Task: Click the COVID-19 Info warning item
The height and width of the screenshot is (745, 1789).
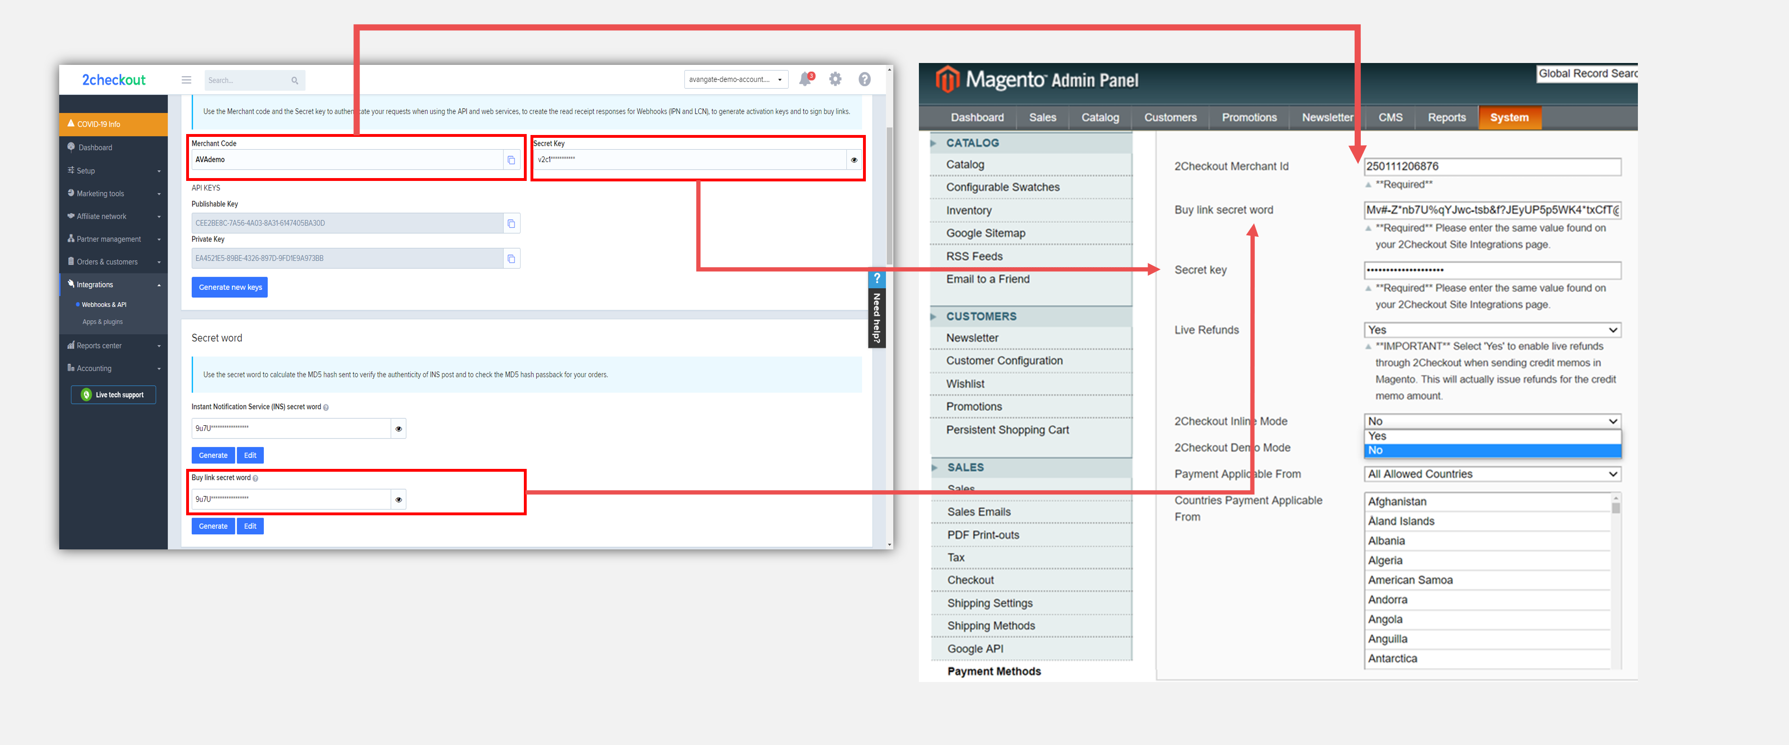Action: pyautogui.click(x=113, y=124)
